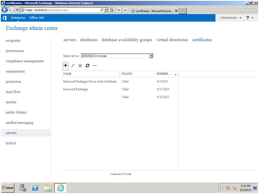
Task: Open Enterprise link in header
Action: tap(18, 18)
